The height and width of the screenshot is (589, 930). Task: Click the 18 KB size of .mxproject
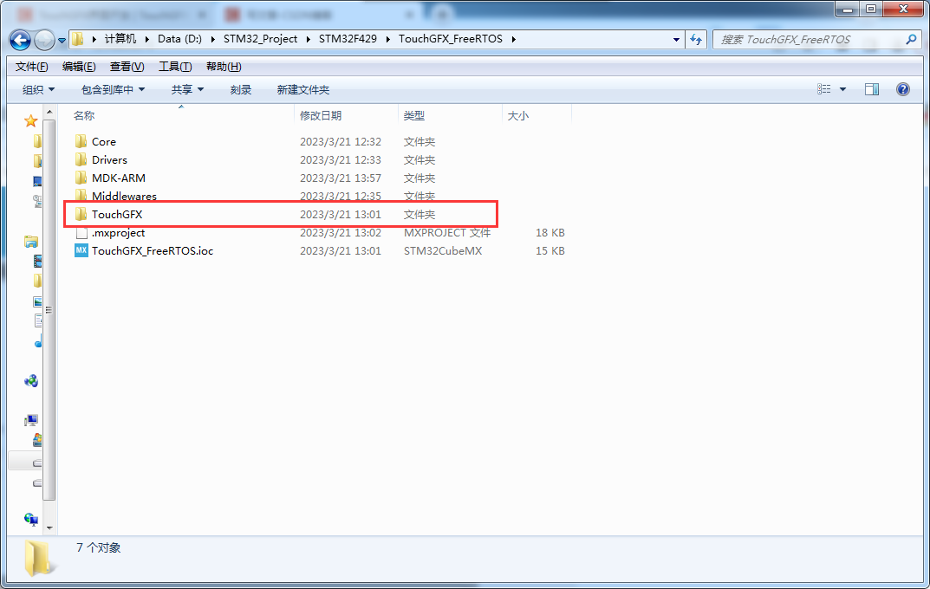(550, 233)
